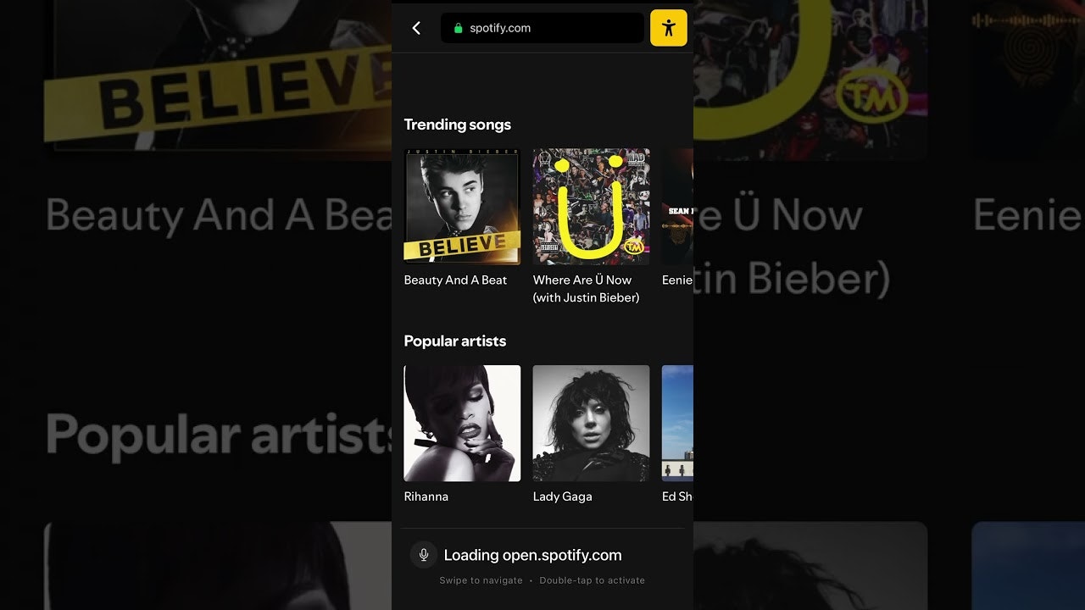Screen dimensions: 1085x610
Task: Open the Believe album cover
Action: 462,207
